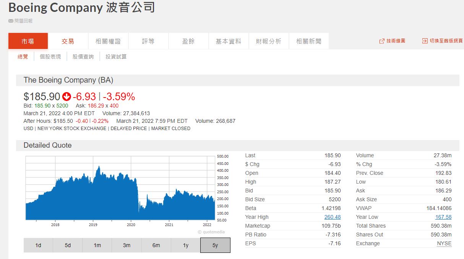Image resolution: width=464 pixels, height=259 pixels.
Task: Click the NYSE exchange link
Action: tap(444, 243)
